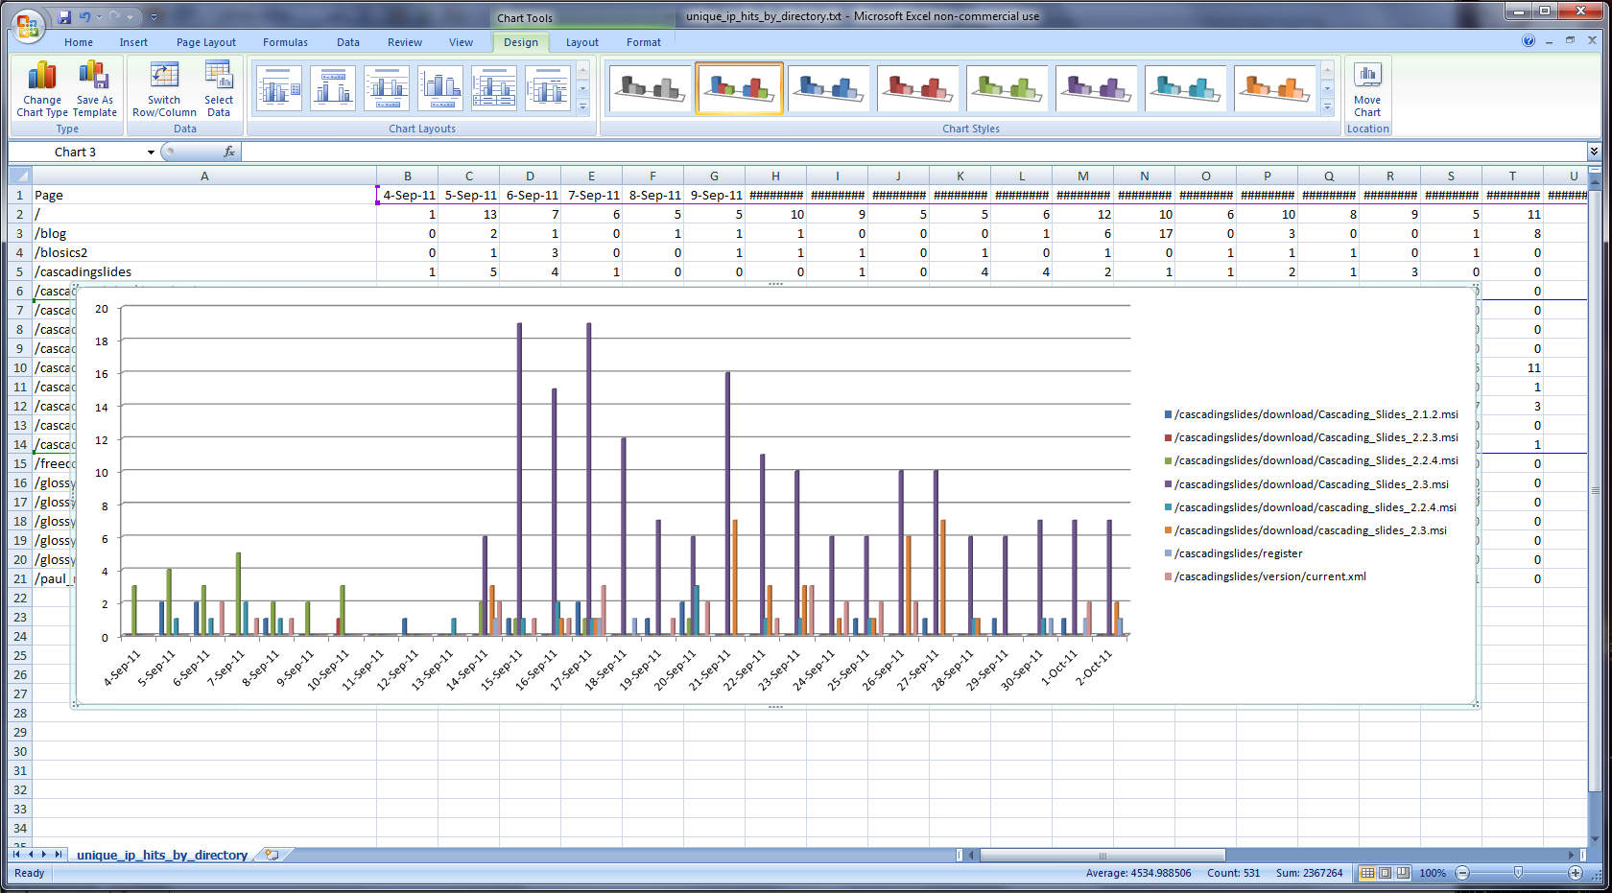Open the Formulas ribbon tab
Screen dimensions: 1612x893
coord(285,42)
